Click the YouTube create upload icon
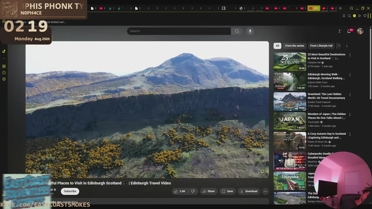Viewport: 372px width, 209px height. click(x=339, y=31)
